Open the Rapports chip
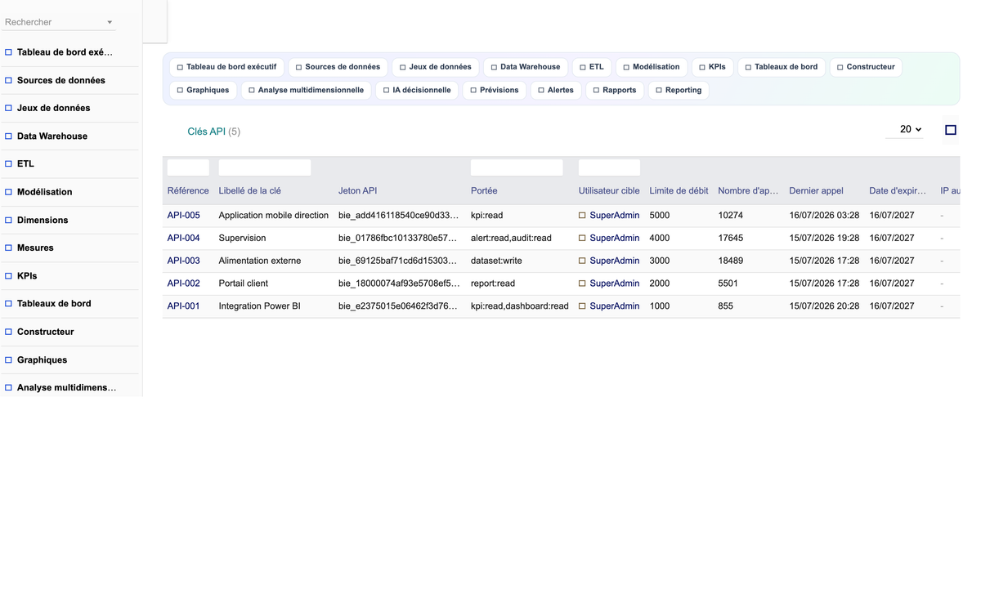The width and height of the screenshot is (981, 607). click(615, 90)
